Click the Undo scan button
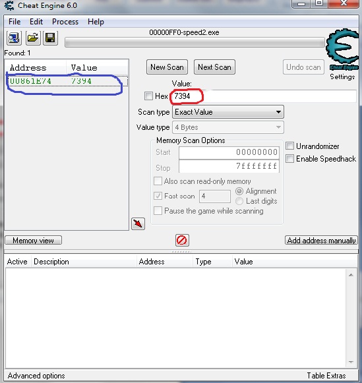The height and width of the screenshot is (383, 362). (303, 67)
